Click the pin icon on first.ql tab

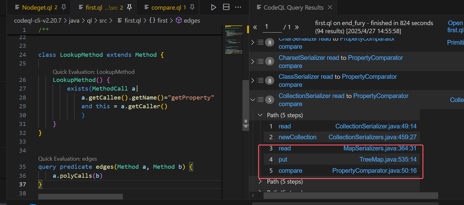tap(130, 7)
